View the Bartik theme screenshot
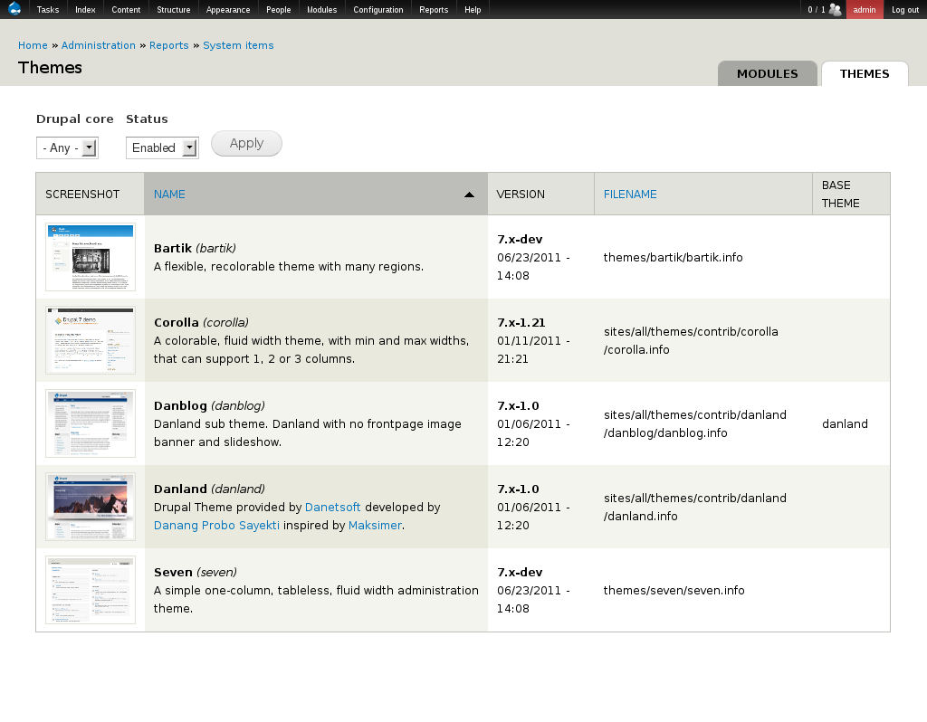This screenshot has height=722, width=927. [90, 256]
